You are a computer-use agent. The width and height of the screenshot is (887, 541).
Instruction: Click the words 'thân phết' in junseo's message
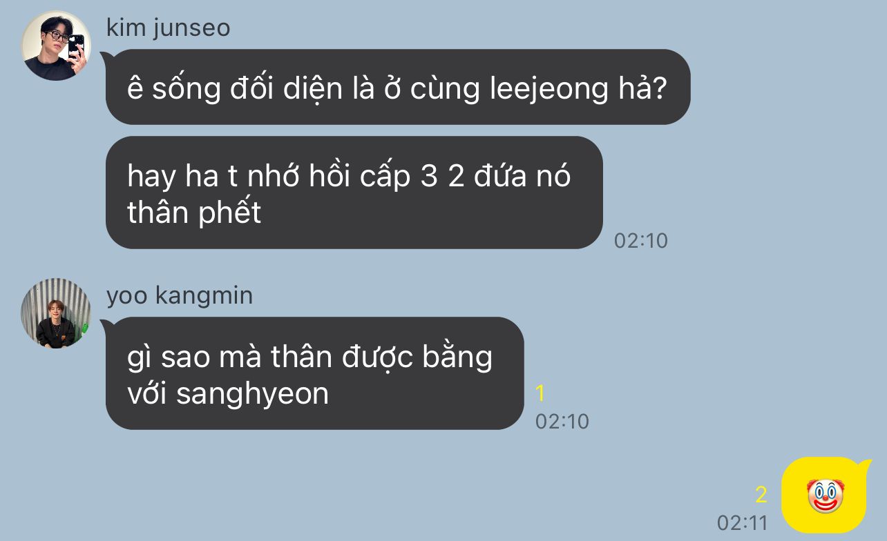coord(194,213)
